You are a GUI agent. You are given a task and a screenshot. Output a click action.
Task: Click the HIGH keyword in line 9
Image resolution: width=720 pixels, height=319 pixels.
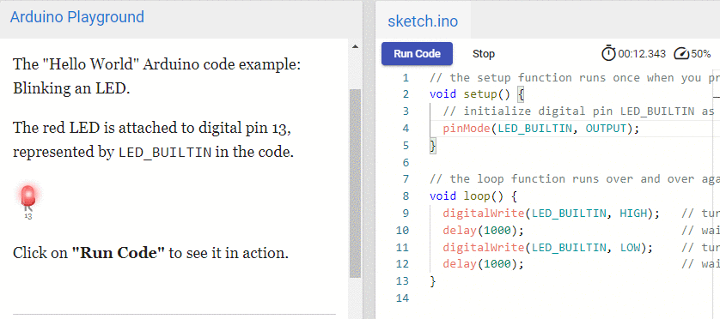(633, 214)
